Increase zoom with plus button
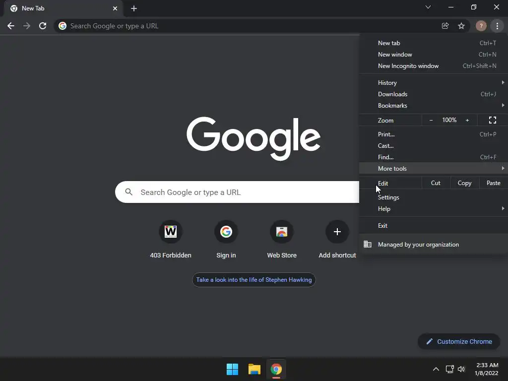 click(467, 120)
